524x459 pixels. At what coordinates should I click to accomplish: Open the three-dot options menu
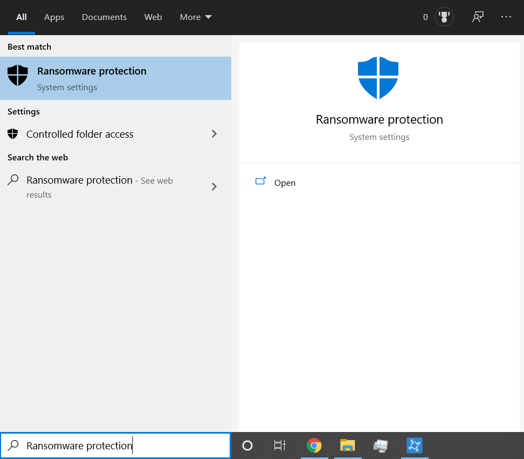point(506,17)
